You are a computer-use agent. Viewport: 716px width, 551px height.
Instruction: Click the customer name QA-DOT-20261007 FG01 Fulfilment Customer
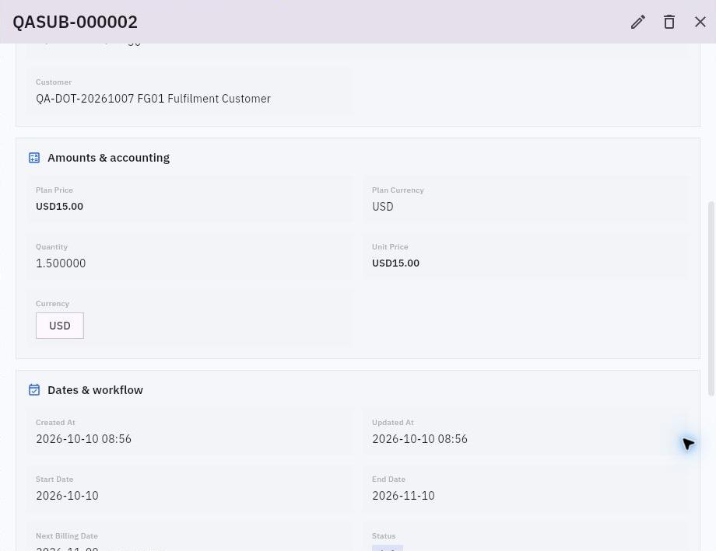pos(153,99)
